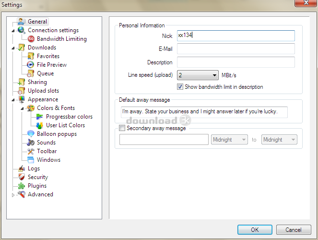318x240 pixels.
Task: Collapse the Appearance tree node
Action: pyautogui.click(x=13, y=100)
